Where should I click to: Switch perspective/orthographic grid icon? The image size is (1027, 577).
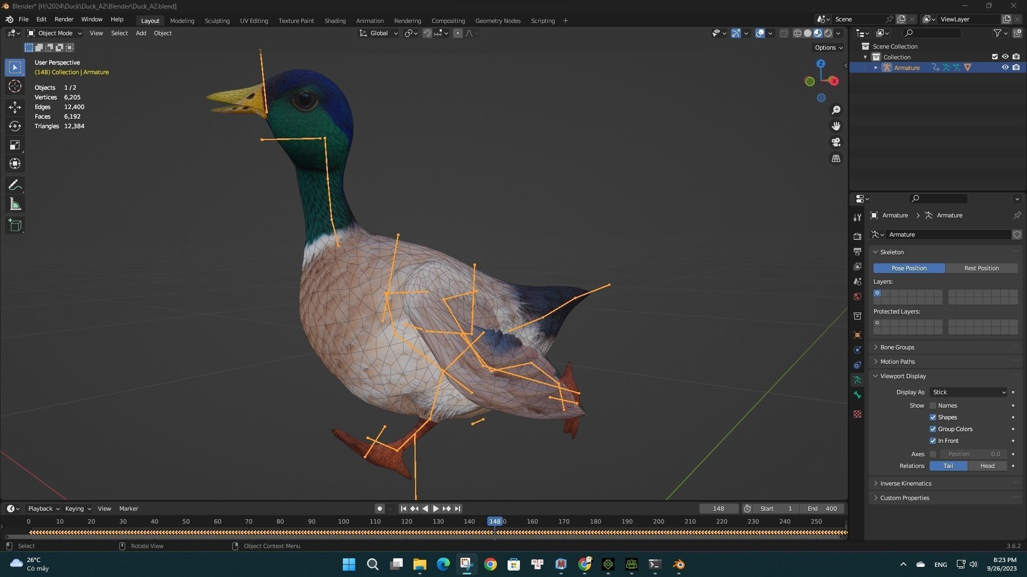836,159
